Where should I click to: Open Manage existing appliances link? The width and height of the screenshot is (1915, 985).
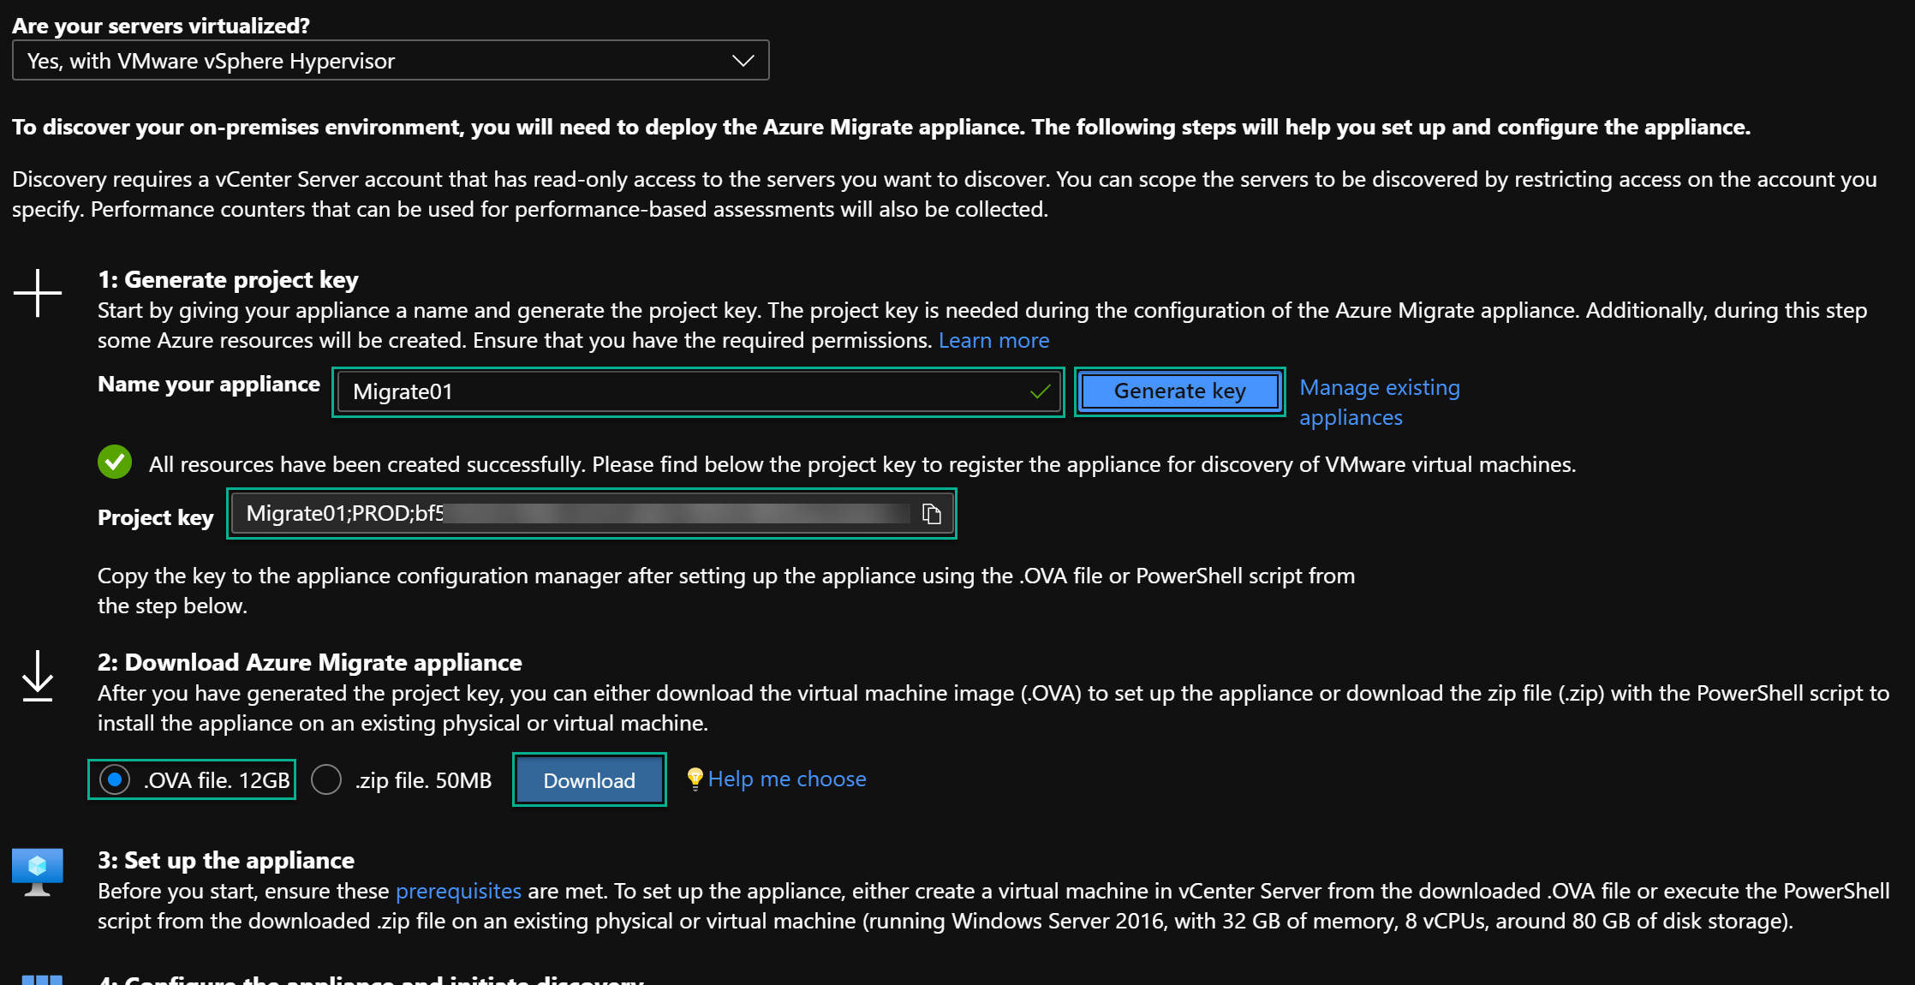(x=1379, y=403)
